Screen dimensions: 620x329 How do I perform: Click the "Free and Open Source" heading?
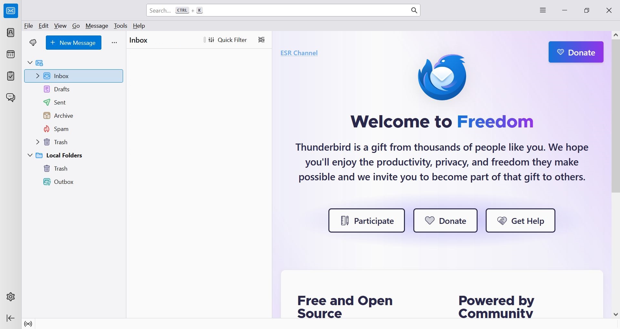(345, 307)
